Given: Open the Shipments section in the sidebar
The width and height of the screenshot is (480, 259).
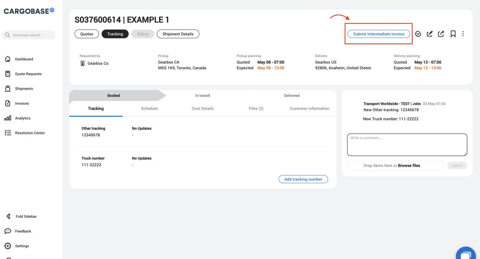Looking at the screenshot, I should [x=24, y=88].
